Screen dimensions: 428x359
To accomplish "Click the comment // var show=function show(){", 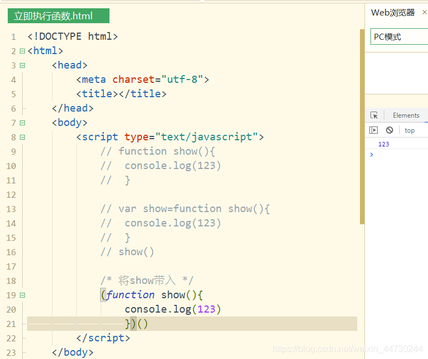I will point(185,209).
